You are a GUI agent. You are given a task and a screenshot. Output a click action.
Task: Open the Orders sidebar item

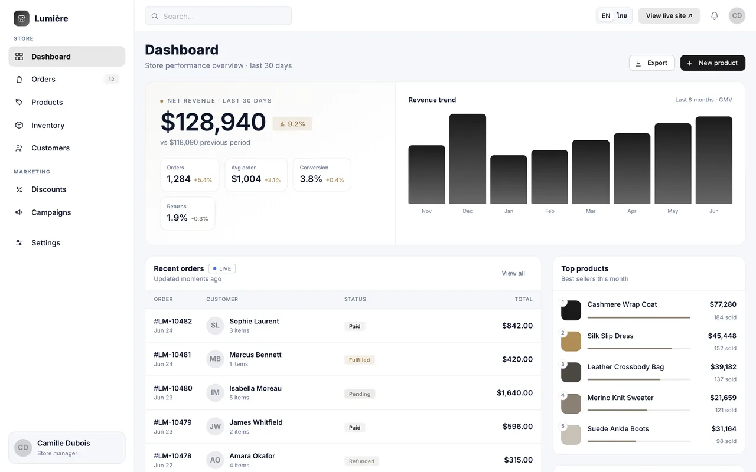(67, 79)
